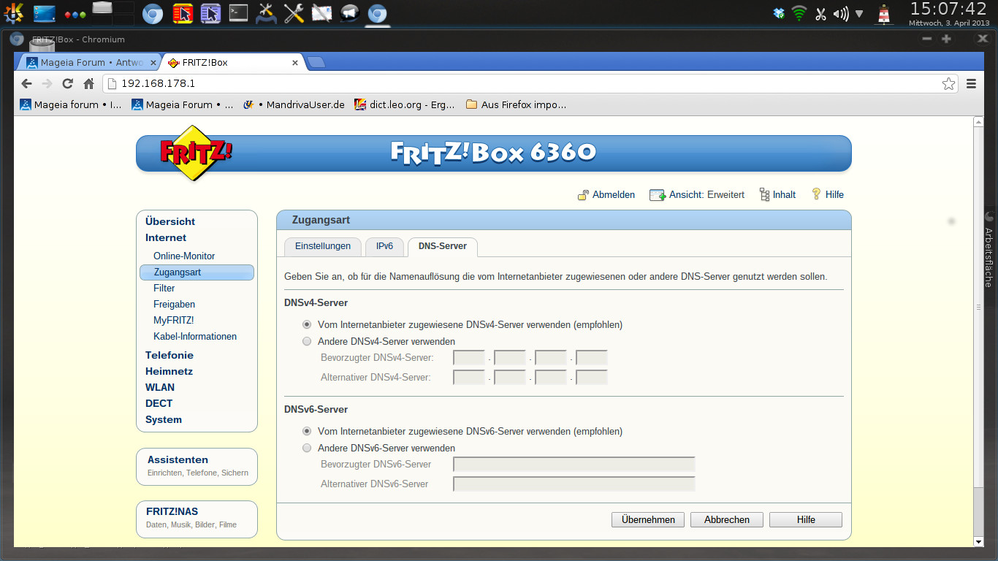
Task: Select Filter in the Internet submenu
Action: pyautogui.click(x=164, y=288)
